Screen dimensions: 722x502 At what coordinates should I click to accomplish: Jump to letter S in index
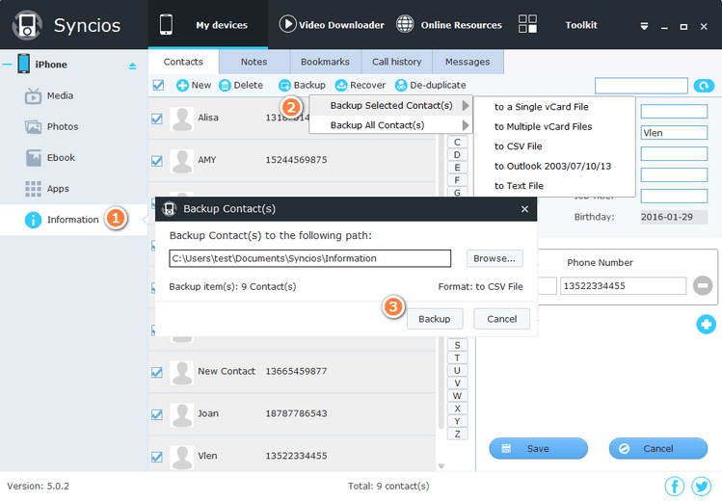[457, 345]
